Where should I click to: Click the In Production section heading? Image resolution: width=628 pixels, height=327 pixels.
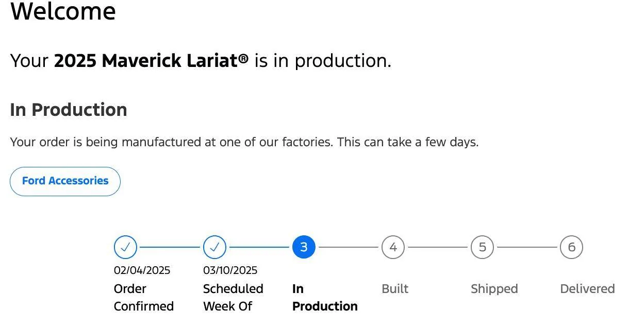(x=69, y=110)
